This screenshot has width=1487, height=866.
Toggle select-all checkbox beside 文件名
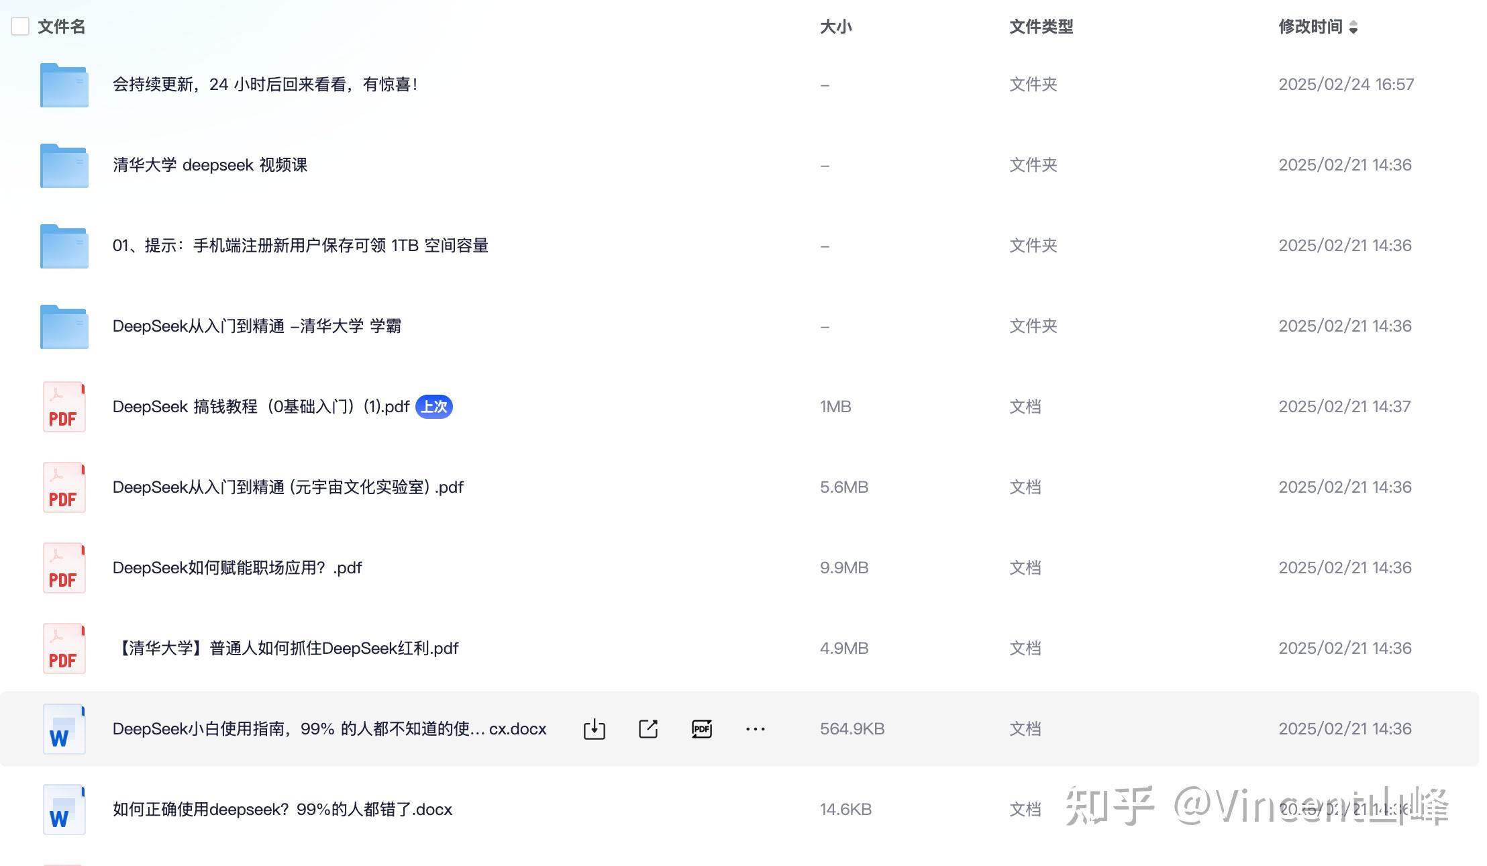click(x=20, y=27)
